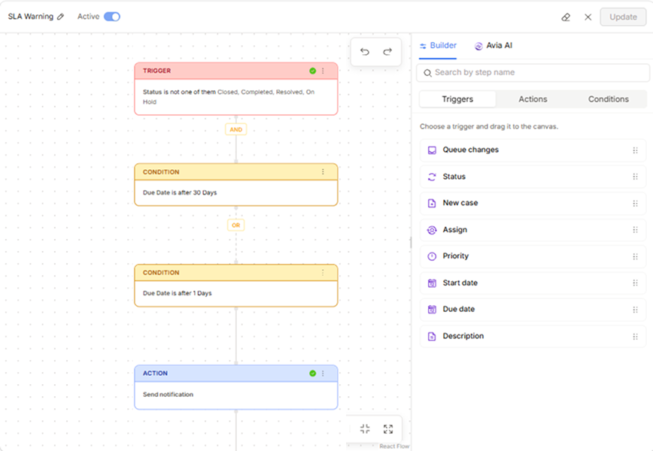Select the OR connector label
The width and height of the screenshot is (653, 451).
(236, 225)
